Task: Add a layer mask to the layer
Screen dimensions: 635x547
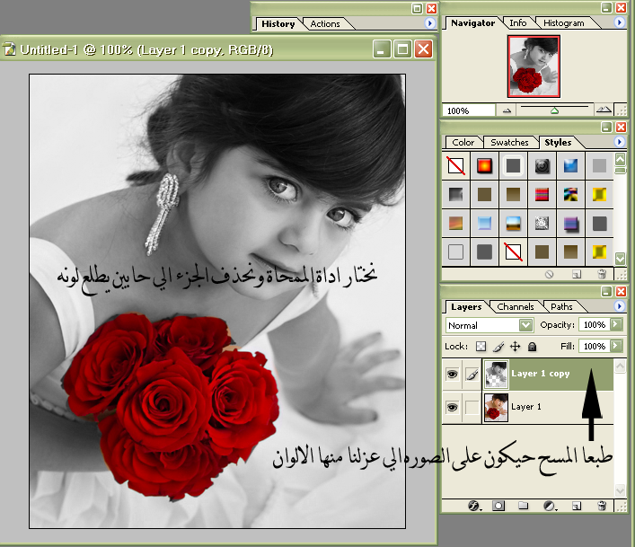Action: tap(499, 507)
